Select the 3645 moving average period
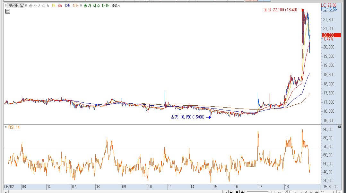 (116, 5)
